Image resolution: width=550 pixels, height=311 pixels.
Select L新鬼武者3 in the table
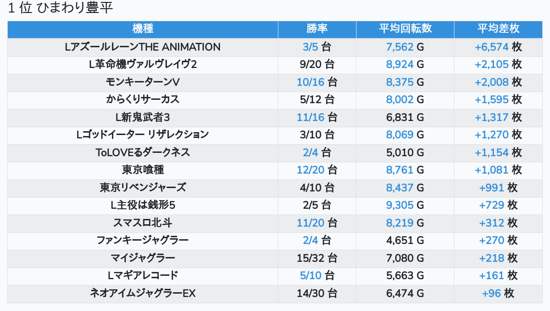click(143, 117)
